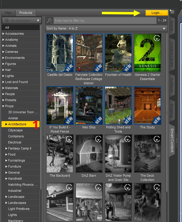The height and width of the screenshot is (222, 182).
Task: Click the category list vertical scrollbar
Action: [41, 108]
